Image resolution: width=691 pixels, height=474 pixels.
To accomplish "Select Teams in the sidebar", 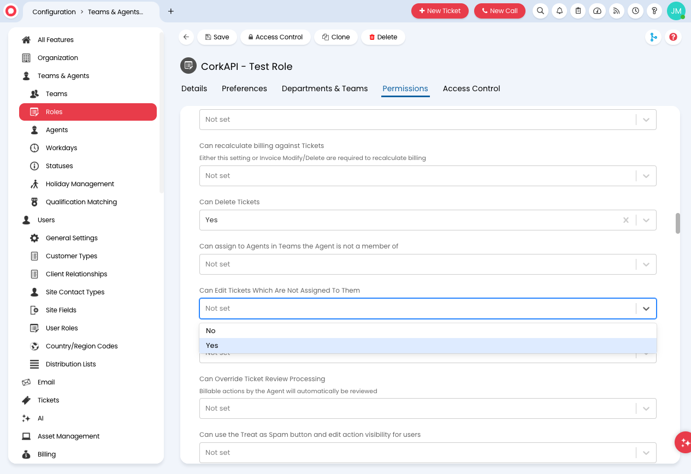I will [x=56, y=94].
